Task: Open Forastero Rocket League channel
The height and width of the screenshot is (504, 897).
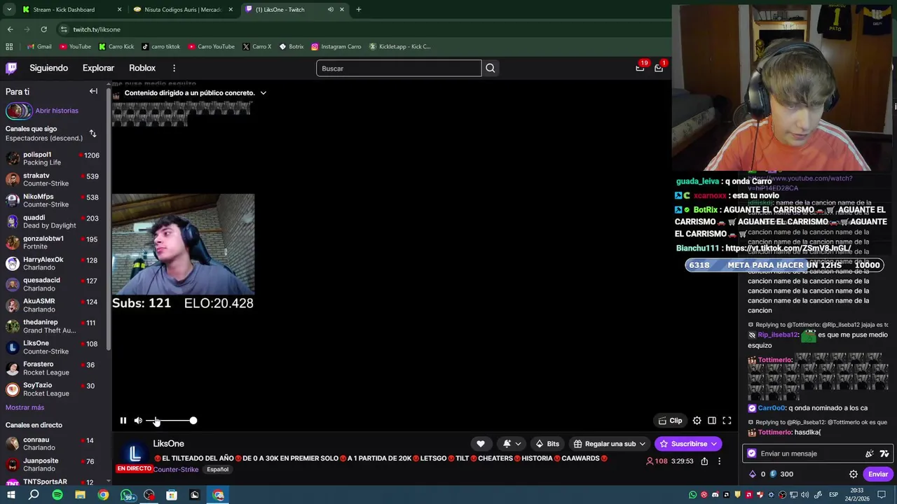Action: coord(54,368)
